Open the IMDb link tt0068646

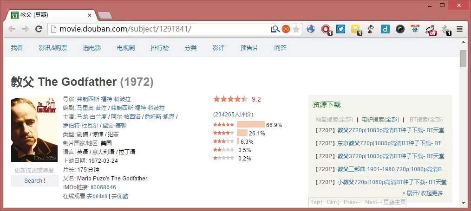(x=103, y=187)
